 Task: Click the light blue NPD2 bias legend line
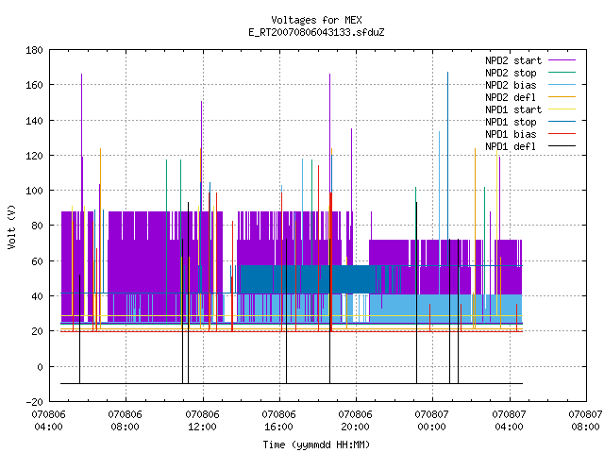[562, 85]
